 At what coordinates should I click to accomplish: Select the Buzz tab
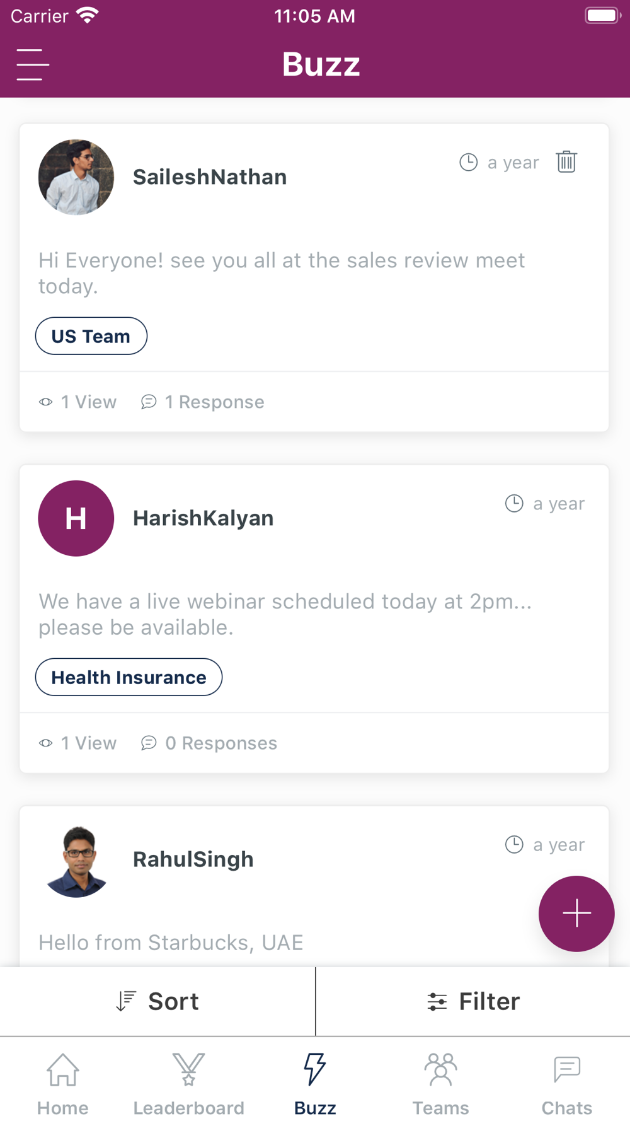[315, 1084]
